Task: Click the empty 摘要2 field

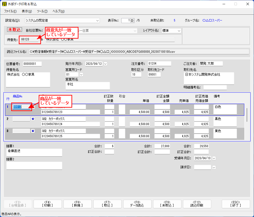Action: click(34, 166)
